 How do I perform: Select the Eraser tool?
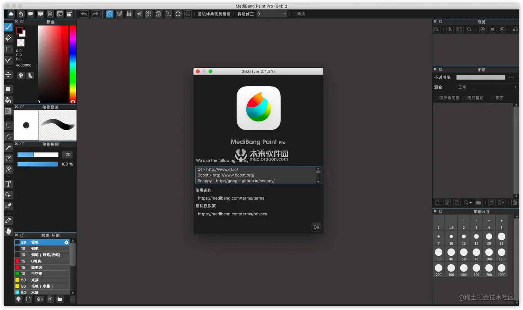point(8,38)
